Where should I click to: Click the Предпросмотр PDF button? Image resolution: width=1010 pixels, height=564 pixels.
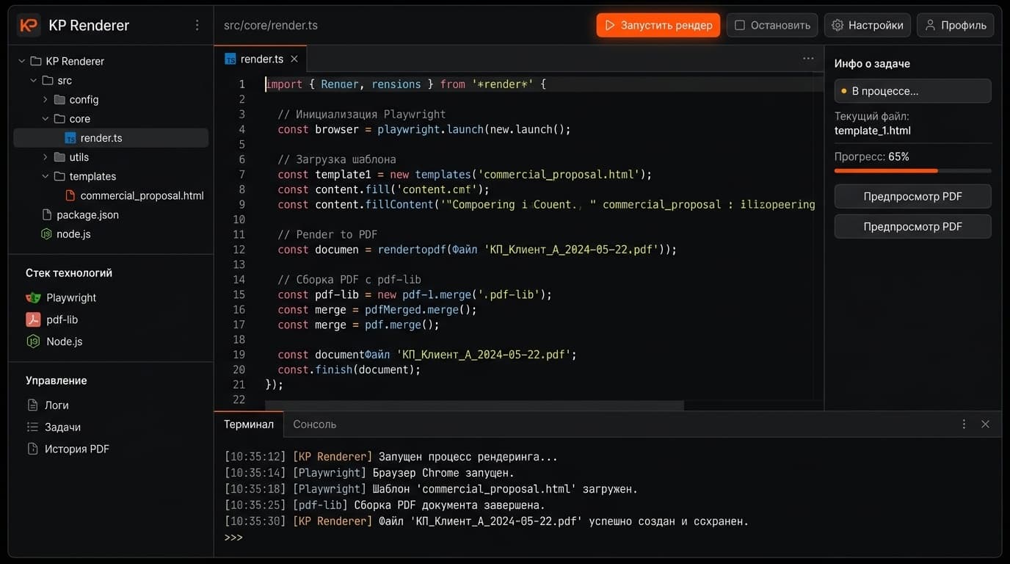(912, 196)
